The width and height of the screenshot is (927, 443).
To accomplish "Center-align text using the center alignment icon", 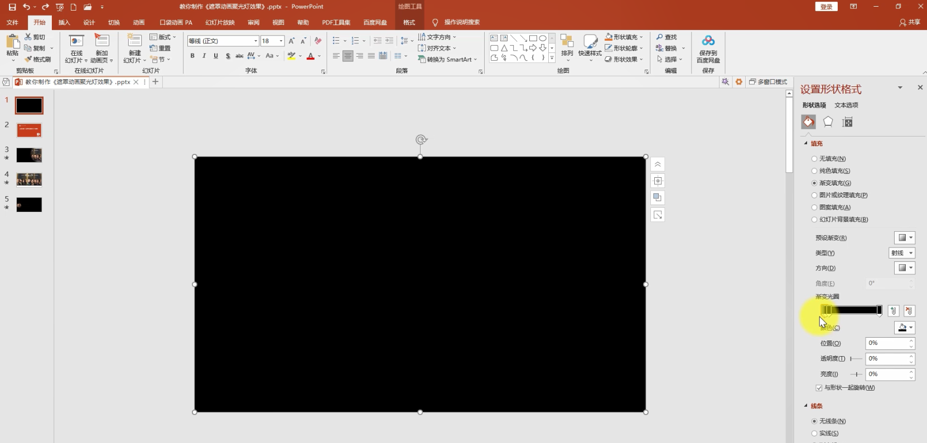I will point(347,56).
